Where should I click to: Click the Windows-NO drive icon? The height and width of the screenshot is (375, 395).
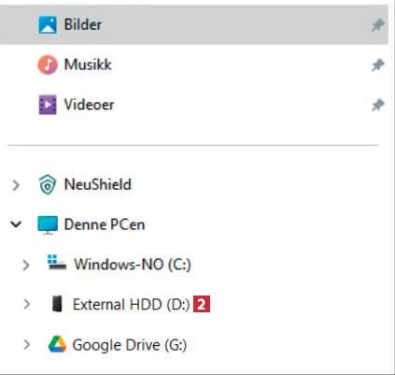[57, 262]
